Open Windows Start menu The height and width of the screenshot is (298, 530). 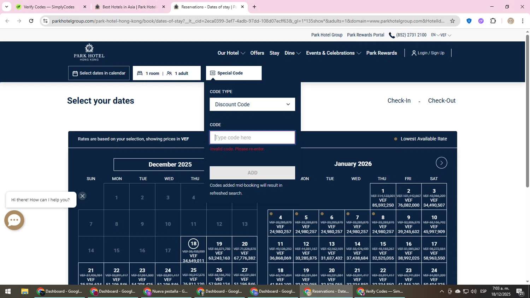click(8, 291)
